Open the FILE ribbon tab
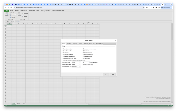The height and width of the screenshot is (112, 177). 7,11
